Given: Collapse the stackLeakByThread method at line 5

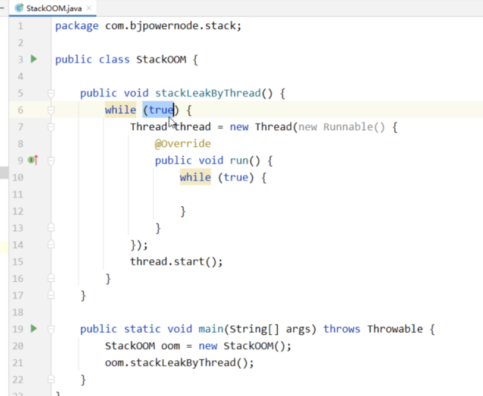Looking at the screenshot, I should click(51, 93).
